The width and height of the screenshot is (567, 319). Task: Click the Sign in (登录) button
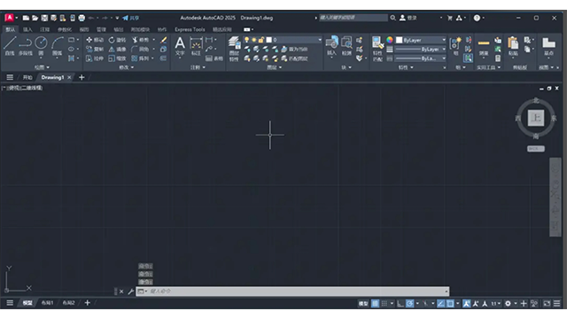point(408,18)
